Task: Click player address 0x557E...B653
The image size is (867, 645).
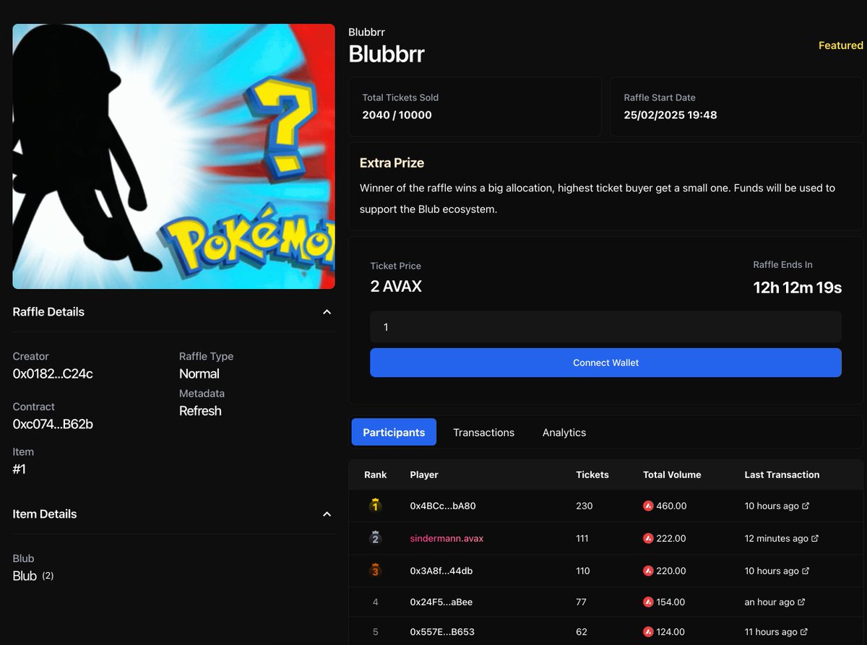Action: click(442, 632)
